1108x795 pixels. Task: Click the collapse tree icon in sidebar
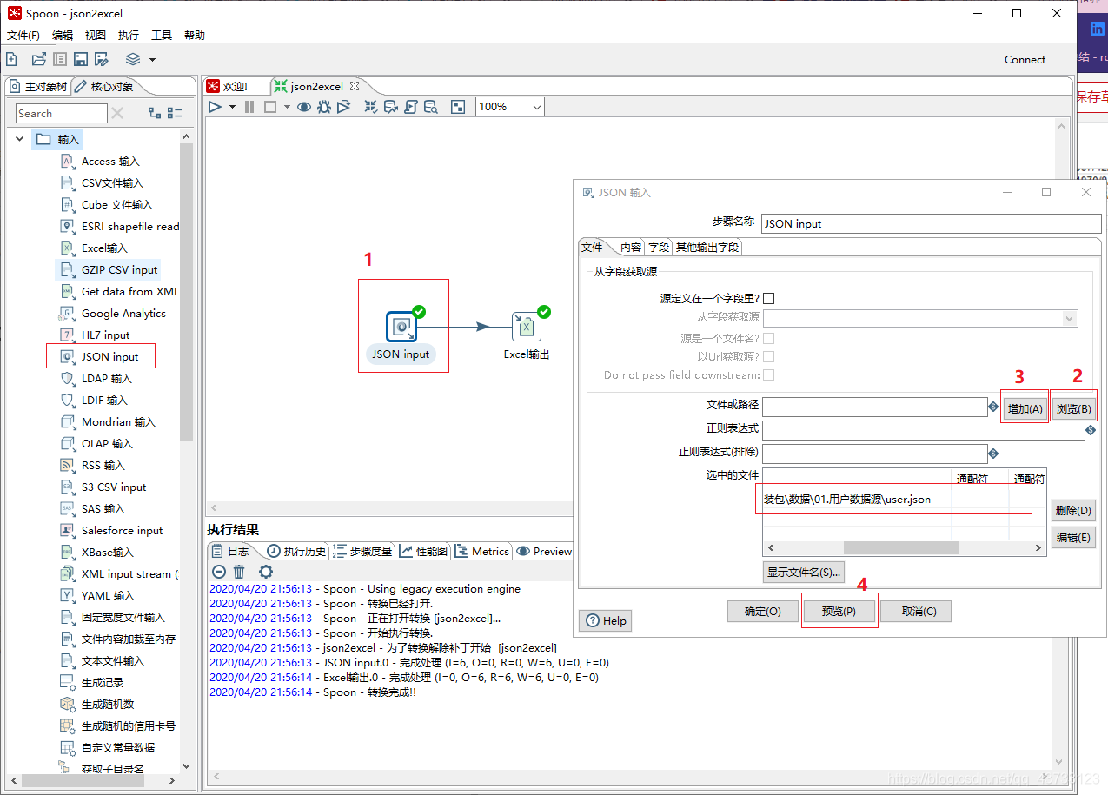(x=175, y=113)
